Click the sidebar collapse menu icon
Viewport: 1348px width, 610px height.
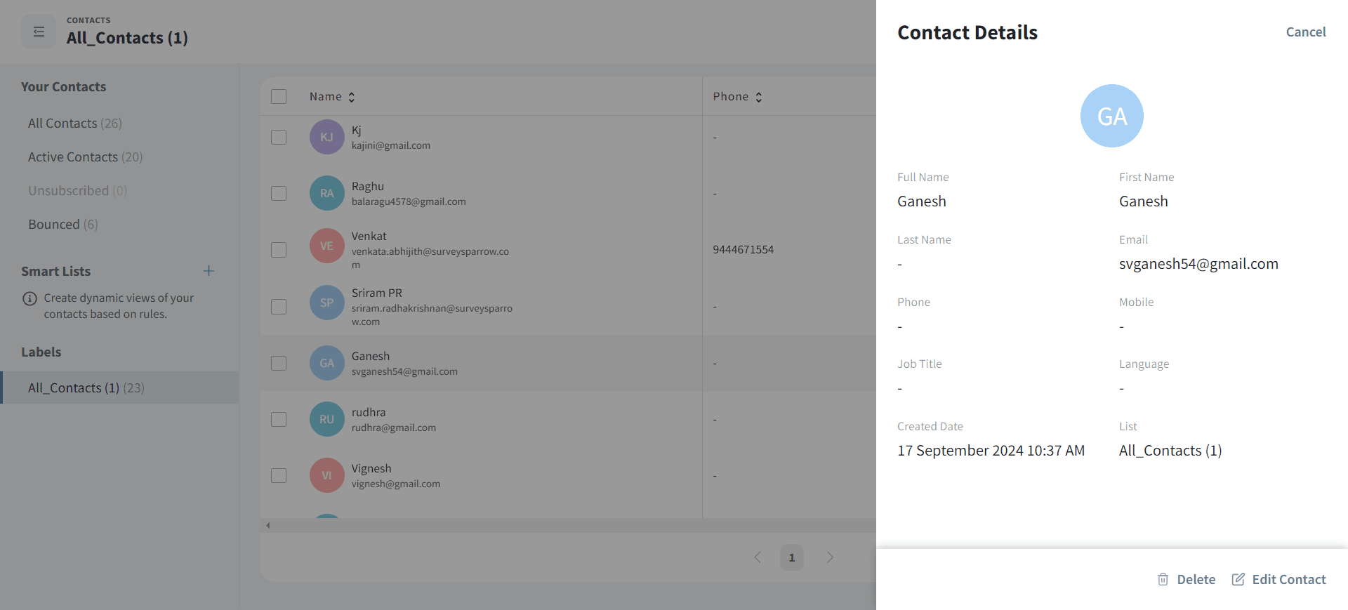(39, 32)
